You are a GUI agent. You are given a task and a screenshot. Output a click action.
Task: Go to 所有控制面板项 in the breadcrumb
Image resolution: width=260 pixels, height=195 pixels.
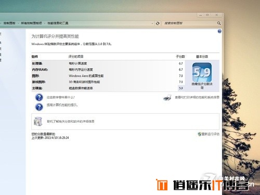tap(31, 23)
